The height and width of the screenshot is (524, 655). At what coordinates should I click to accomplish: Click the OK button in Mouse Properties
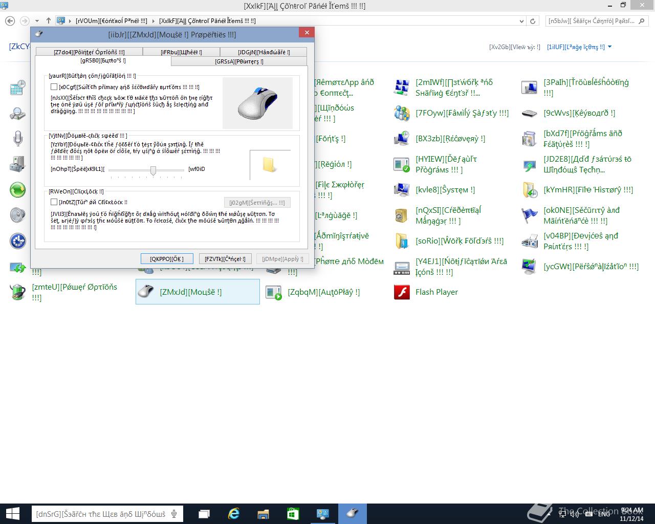click(x=167, y=259)
